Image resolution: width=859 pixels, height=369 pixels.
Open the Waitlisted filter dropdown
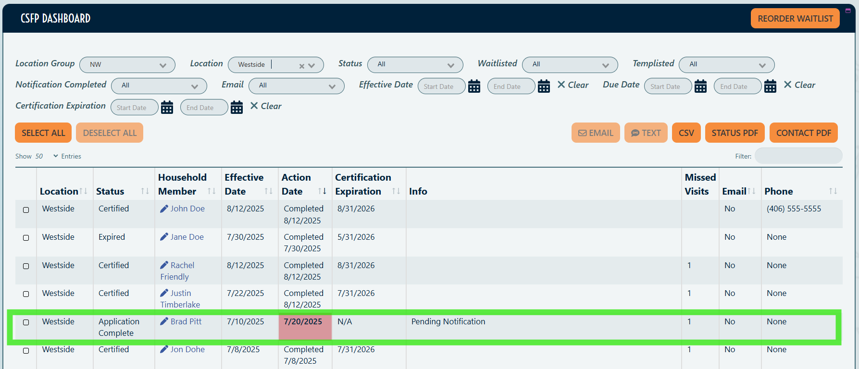point(570,65)
